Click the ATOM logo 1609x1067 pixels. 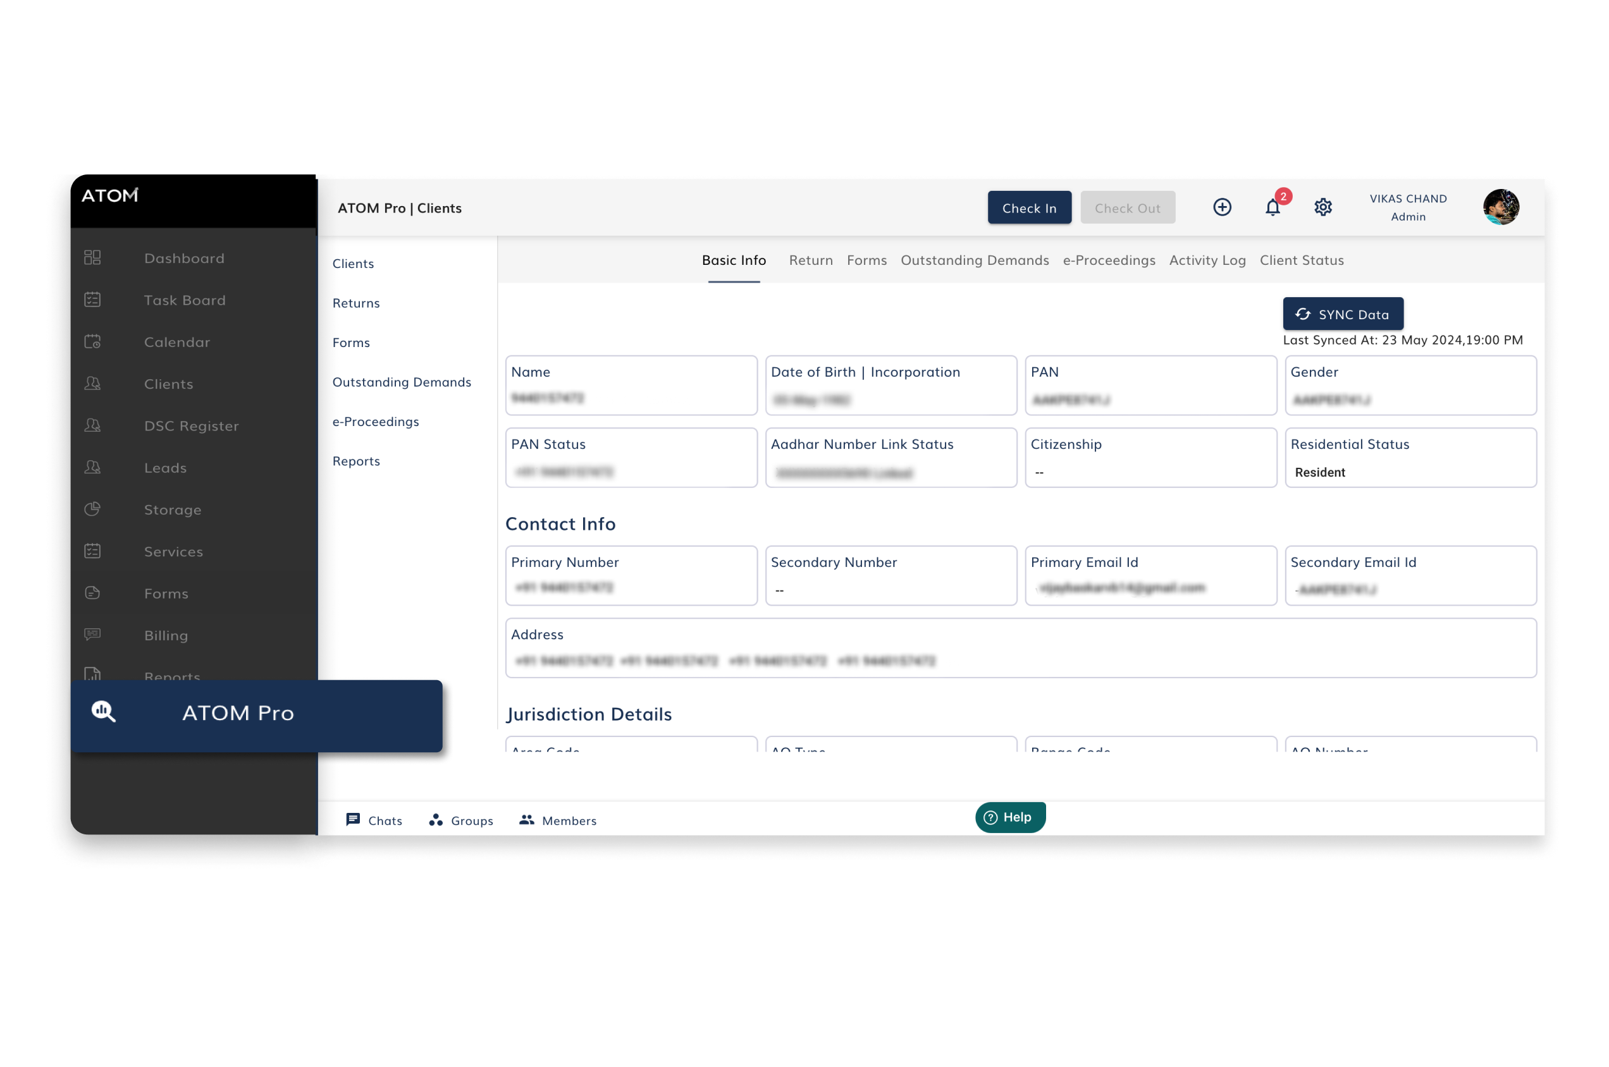(x=109, y=196)
